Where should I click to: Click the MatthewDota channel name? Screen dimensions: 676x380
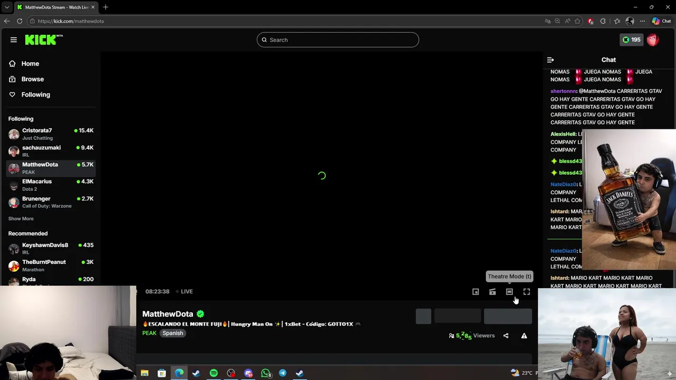167,314
